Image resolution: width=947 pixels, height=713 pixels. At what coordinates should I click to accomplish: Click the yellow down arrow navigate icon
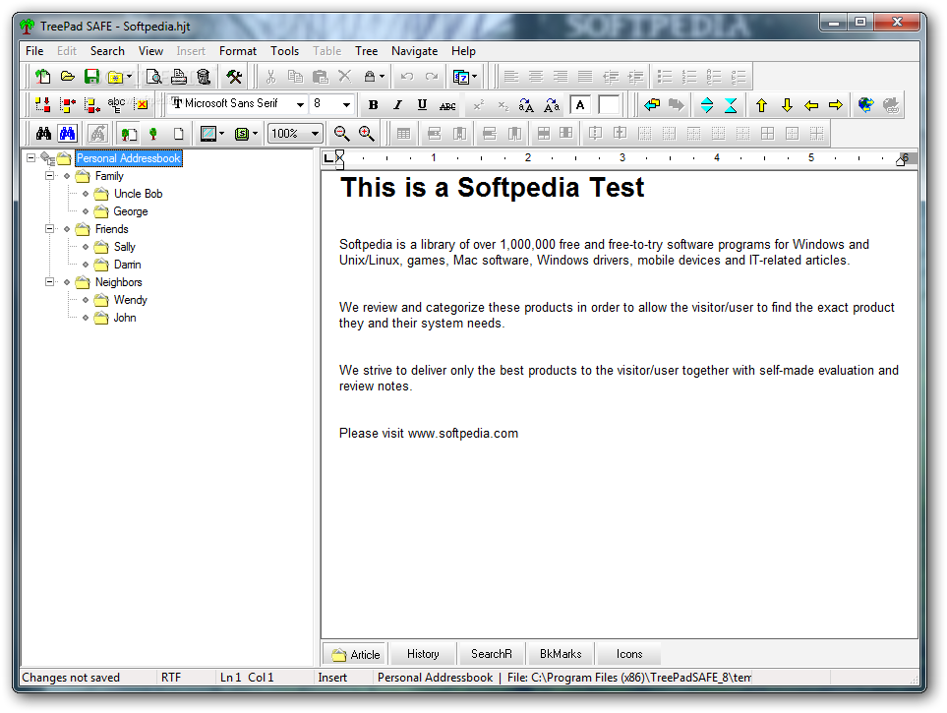coord(787,105)
